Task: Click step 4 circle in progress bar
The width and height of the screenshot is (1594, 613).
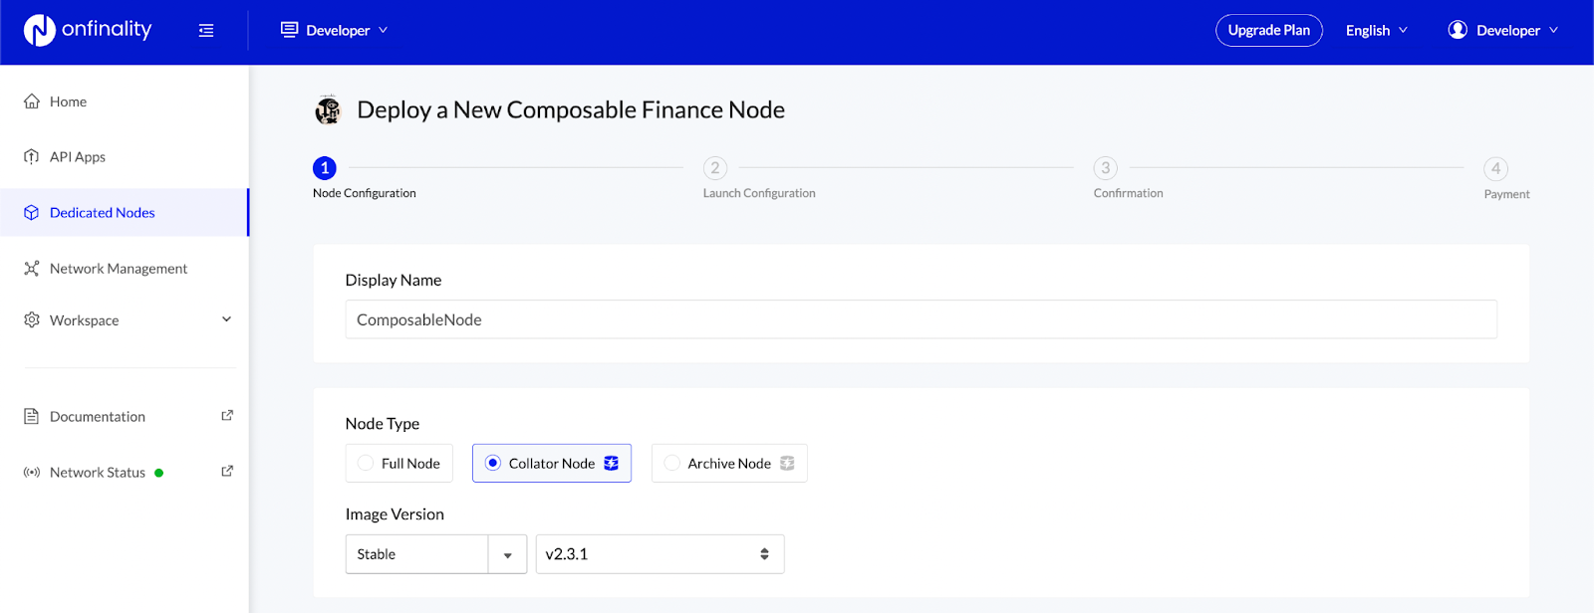Action: [x=1496, y=169]
